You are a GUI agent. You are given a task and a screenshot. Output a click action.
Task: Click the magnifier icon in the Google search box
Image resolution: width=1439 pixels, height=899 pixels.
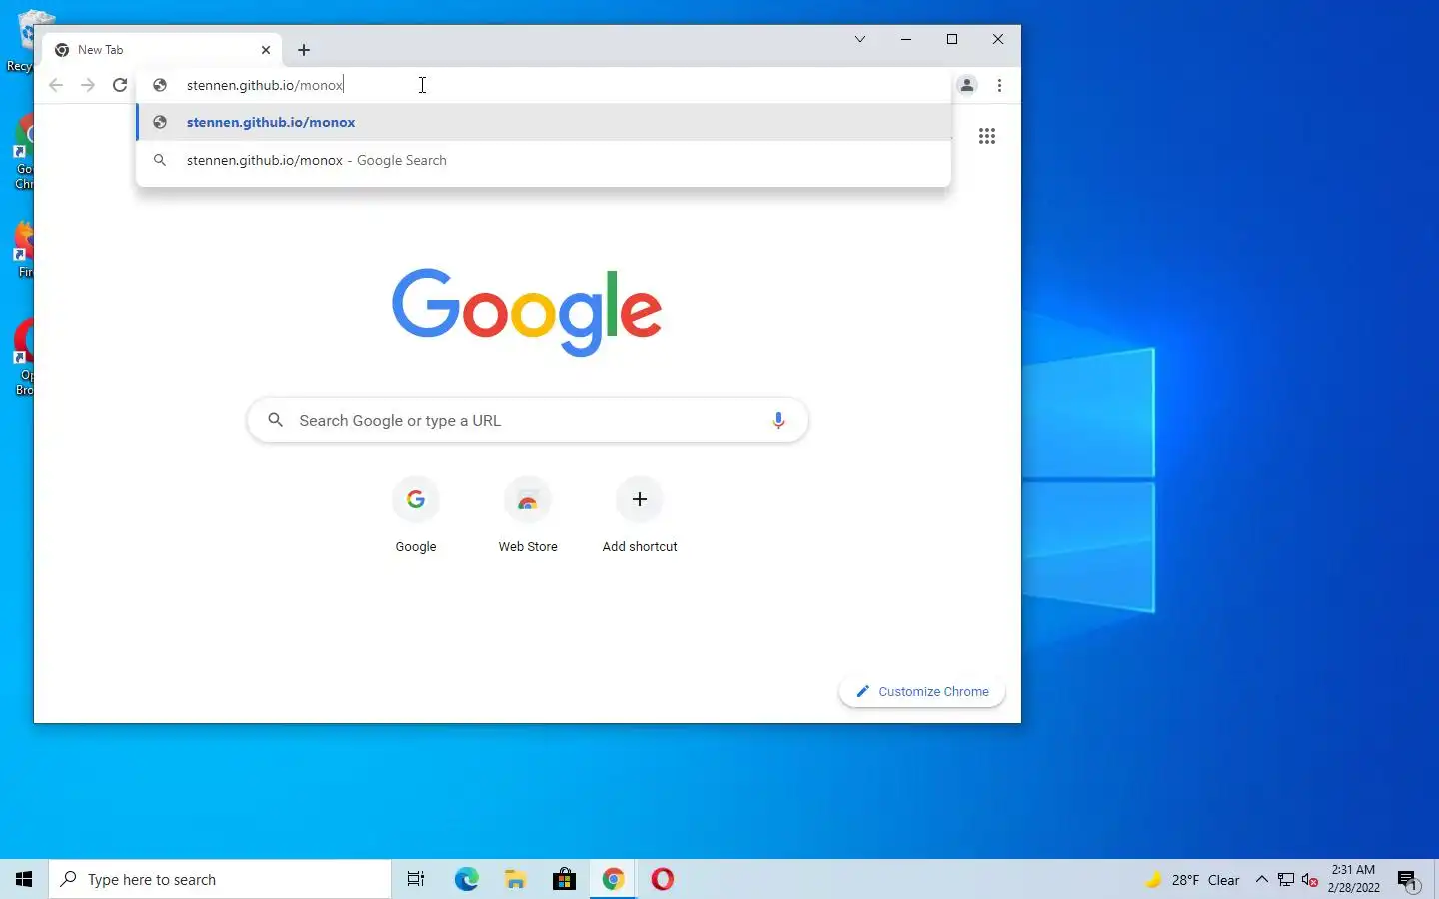276,420
